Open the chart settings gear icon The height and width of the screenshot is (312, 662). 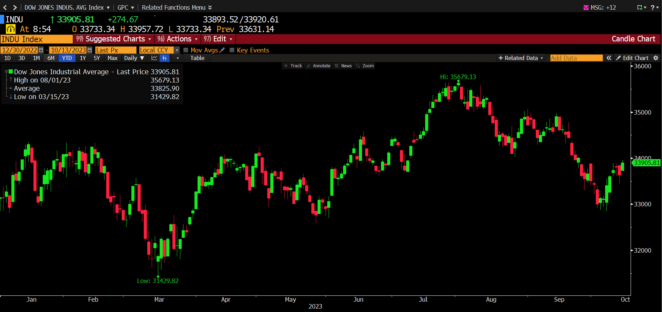pos(656,58)
